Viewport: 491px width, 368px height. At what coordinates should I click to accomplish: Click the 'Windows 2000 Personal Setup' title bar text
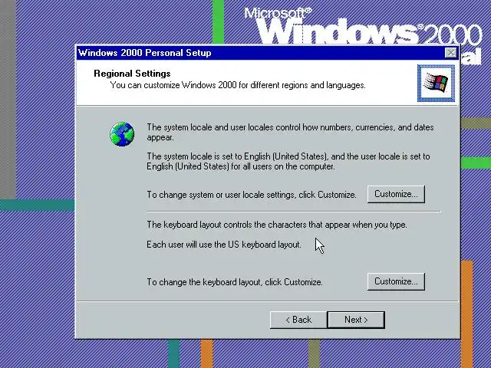pyautogui.click(x=145, y=53)
